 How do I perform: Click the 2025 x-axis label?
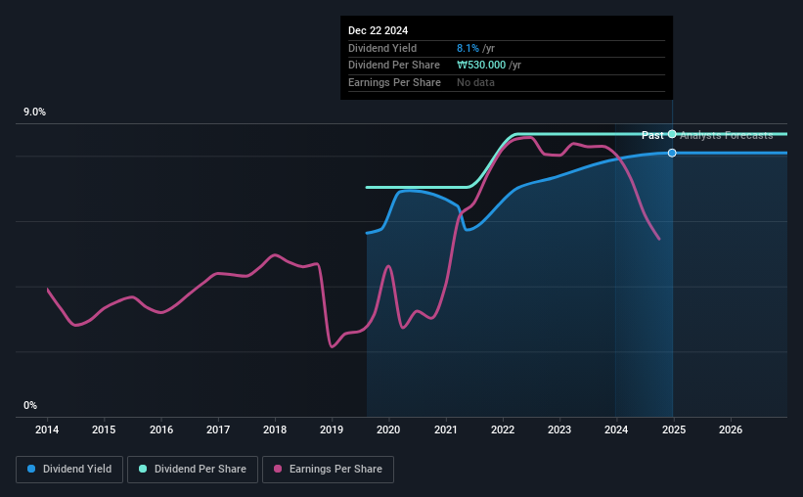[x=674, y=429]
